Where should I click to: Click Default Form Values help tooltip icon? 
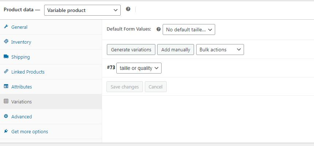coord(158,29)
